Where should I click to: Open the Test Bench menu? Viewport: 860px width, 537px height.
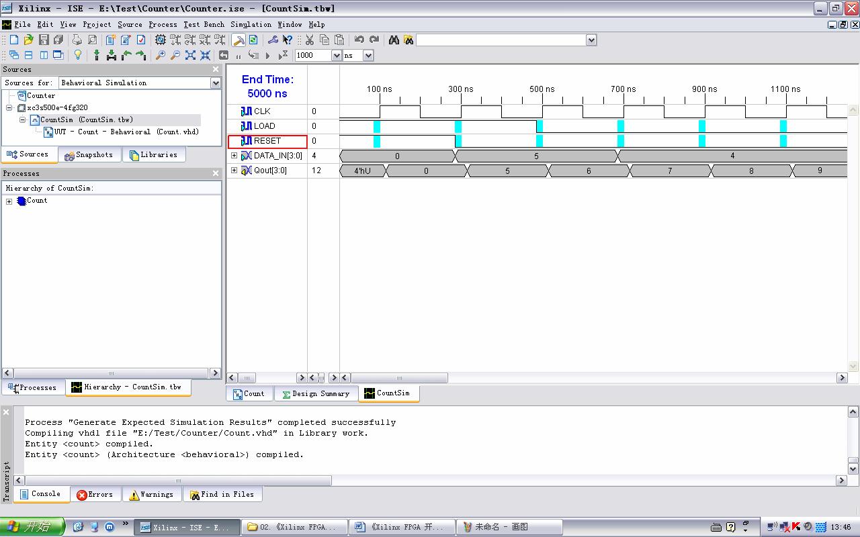coord(204,25)
